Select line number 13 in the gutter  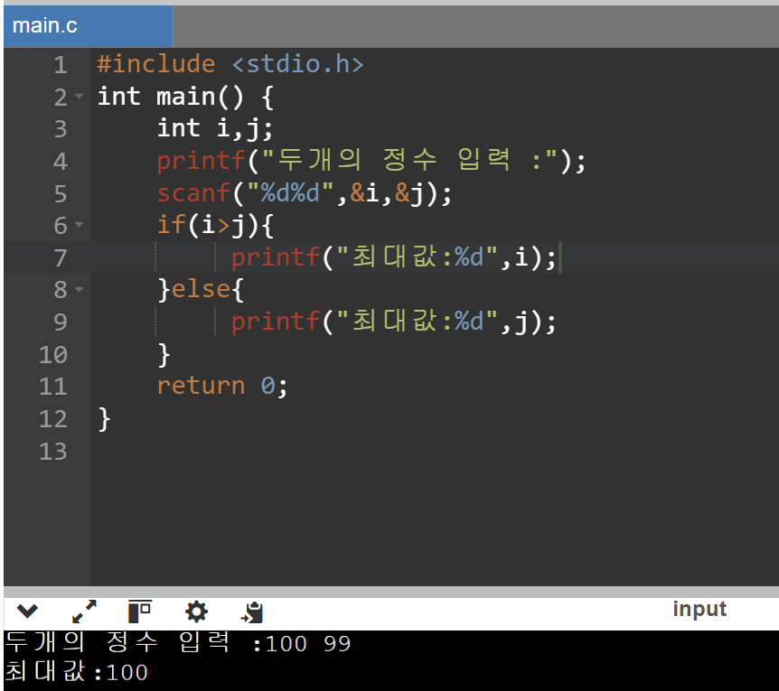pyautogui.click(x=53, y=451)
